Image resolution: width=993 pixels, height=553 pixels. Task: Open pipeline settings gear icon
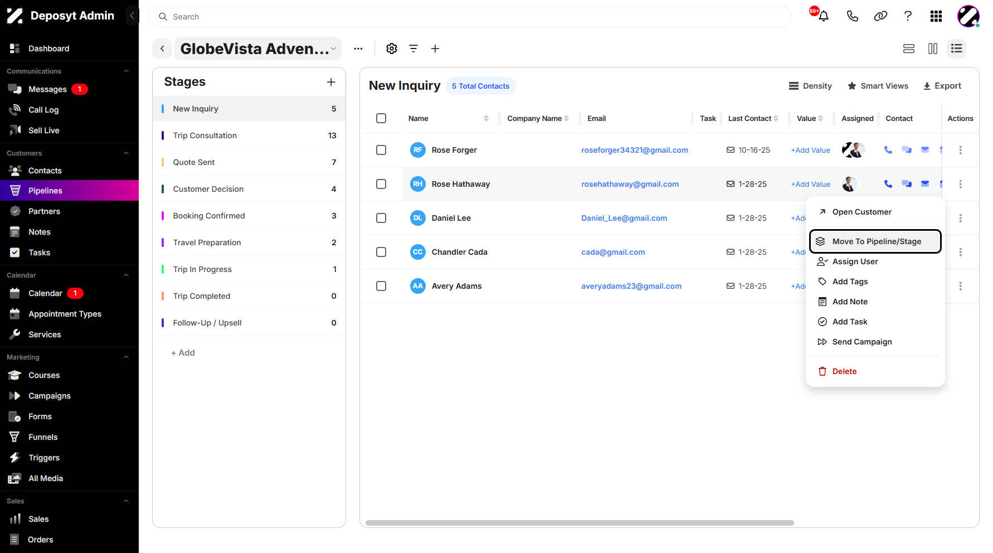pyautogui.click(x=392, y=48)
